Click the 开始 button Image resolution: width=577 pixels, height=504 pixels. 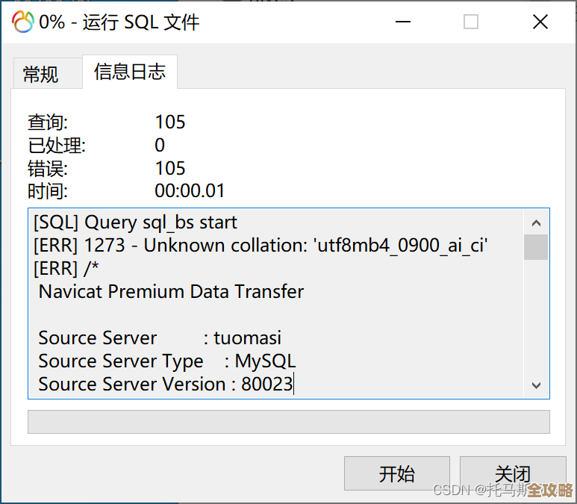(396, 473)
